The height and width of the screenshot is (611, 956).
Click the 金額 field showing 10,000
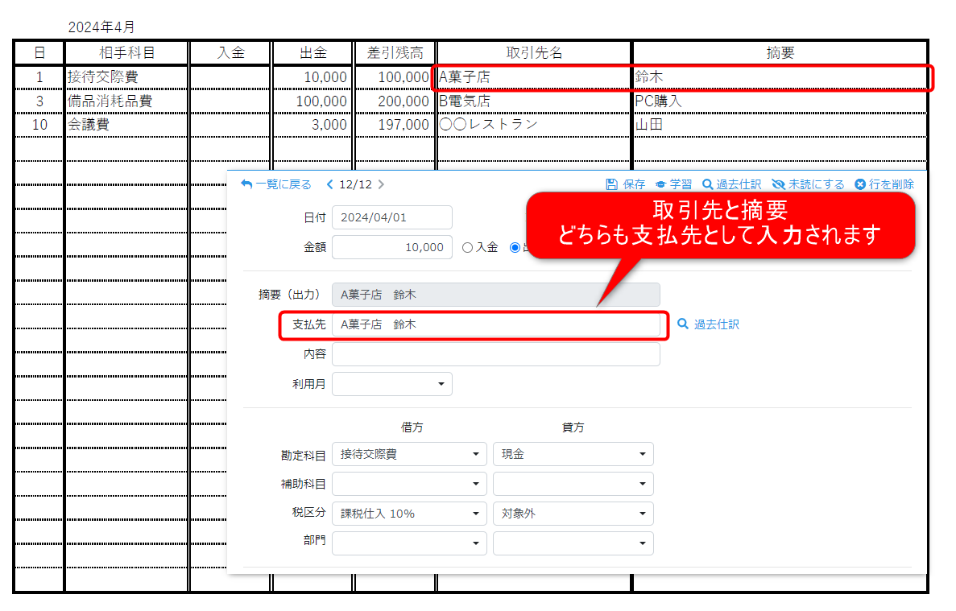[x=392, y=247]
